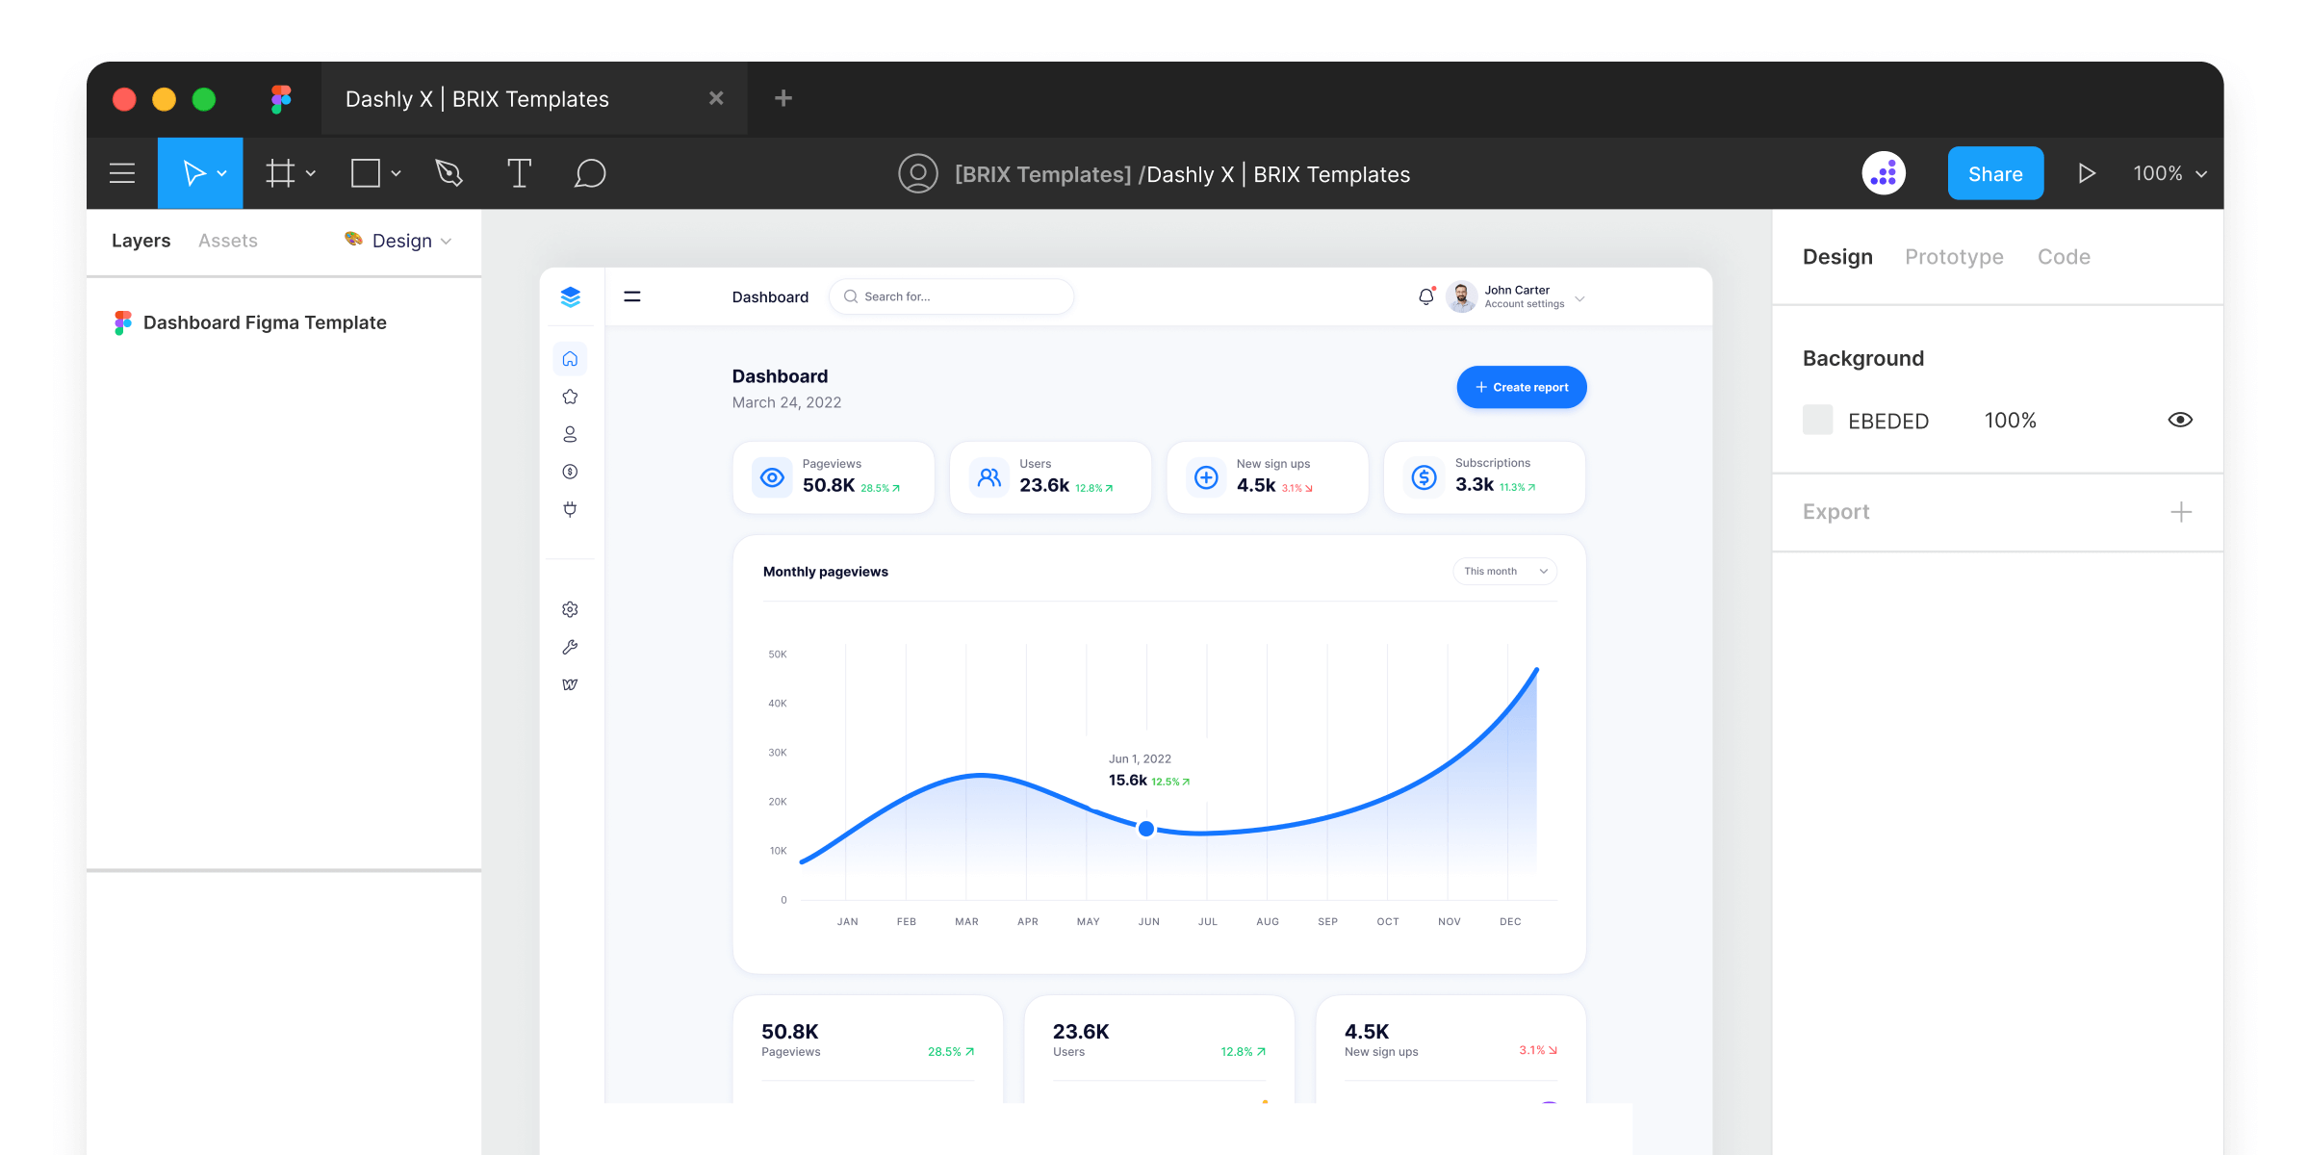The image size is (2310, 1155).
Task: Switch to the Assets tab
Action: tap(228, 240)
